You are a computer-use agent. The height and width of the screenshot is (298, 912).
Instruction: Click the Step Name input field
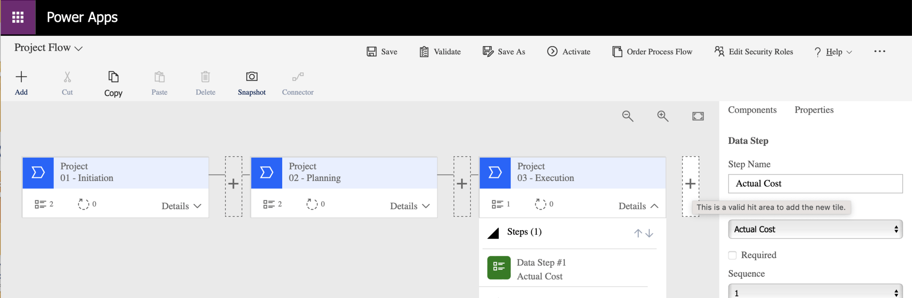click(815, 184)
